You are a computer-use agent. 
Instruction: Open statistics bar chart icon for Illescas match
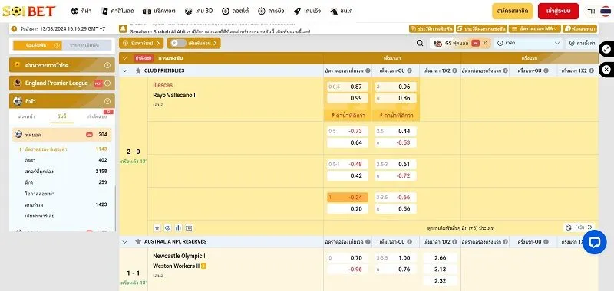(x=178, y=227)
